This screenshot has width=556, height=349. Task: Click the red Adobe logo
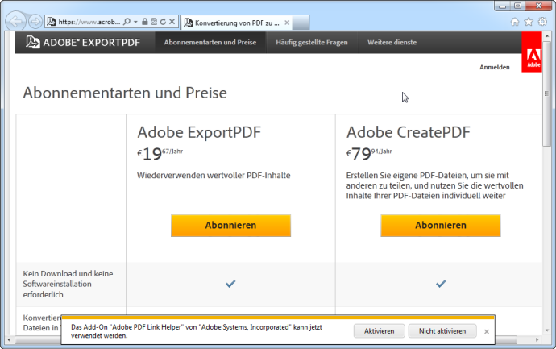(x=532, y=52)
